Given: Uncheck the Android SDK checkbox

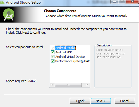Looking at the screenshot, I should [x=52, y=52].
